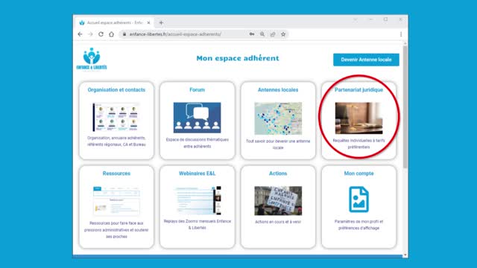Bookmark this page with the star icon
This screenshot has width=477, height=268.
[x=283, y=34]
